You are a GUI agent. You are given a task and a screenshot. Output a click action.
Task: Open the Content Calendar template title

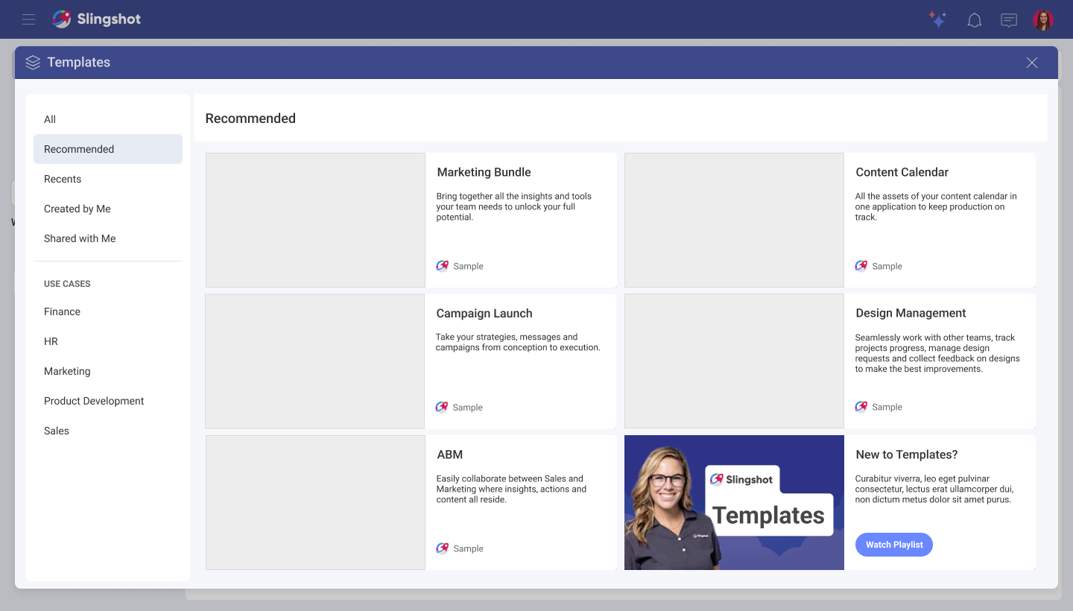click(x=902, y=172)
